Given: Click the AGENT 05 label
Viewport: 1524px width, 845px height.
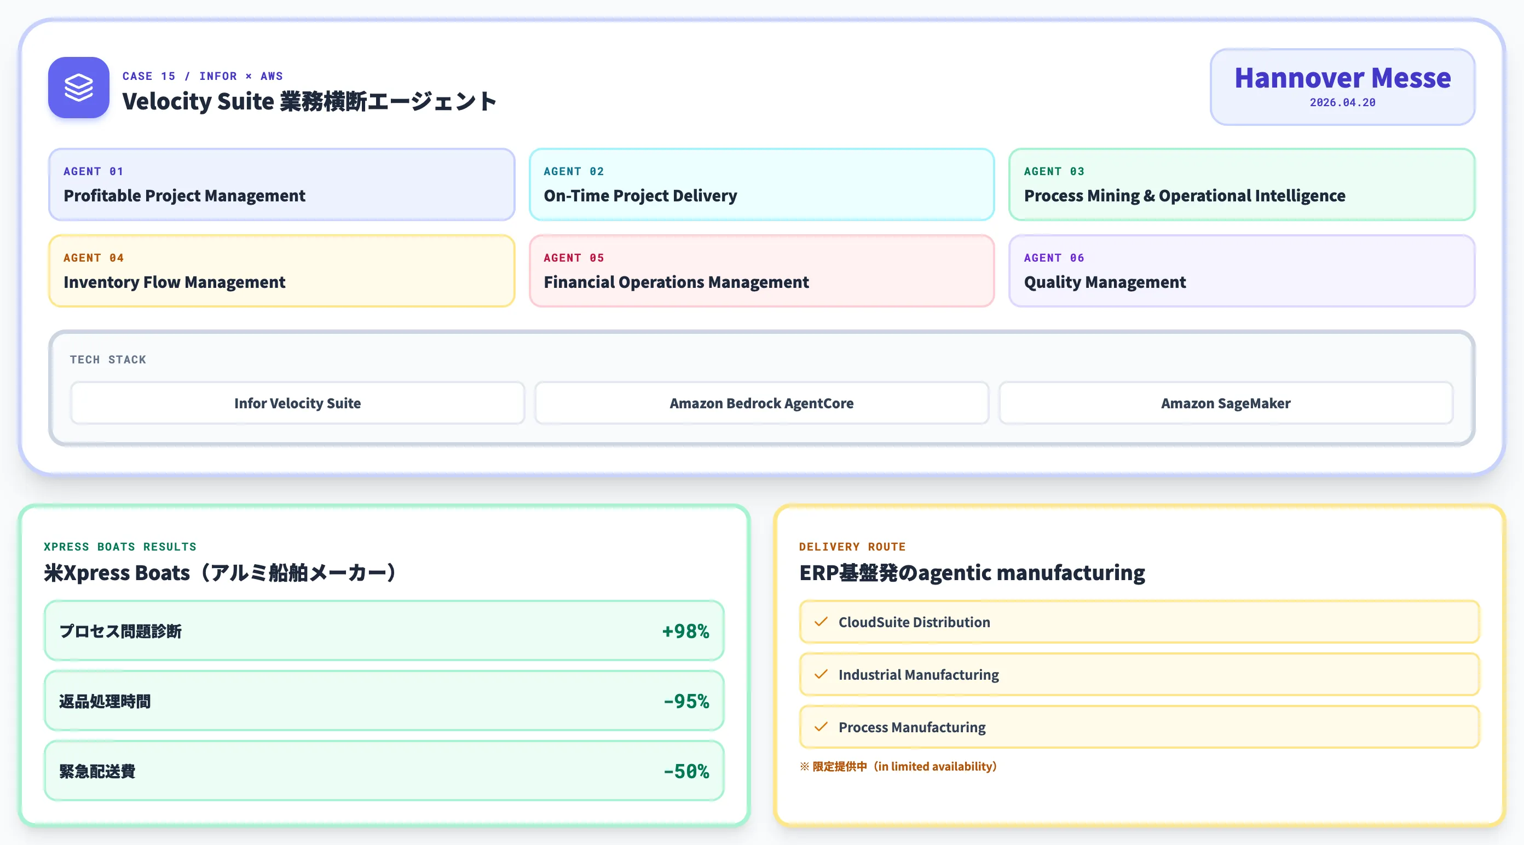Looking at the screenshot, I should (x=574, y=258).
